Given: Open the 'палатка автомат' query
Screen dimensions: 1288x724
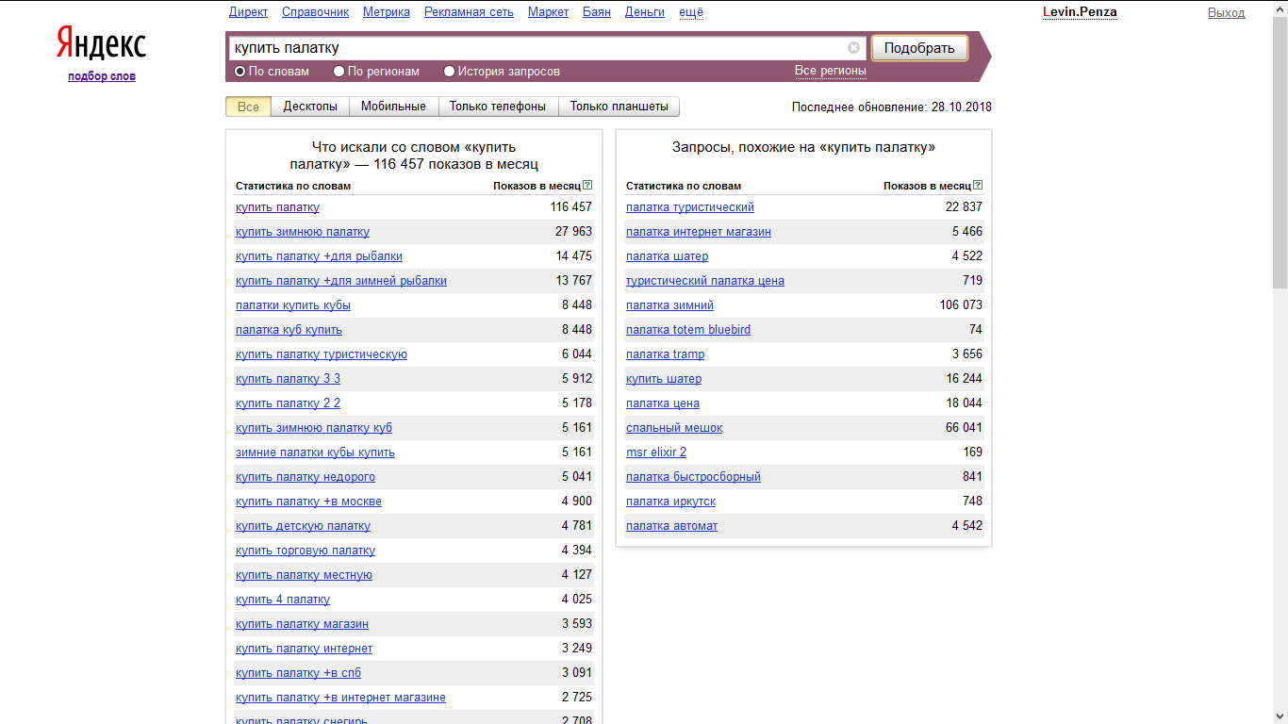Looking at the screenshot, I should [671, 526].
